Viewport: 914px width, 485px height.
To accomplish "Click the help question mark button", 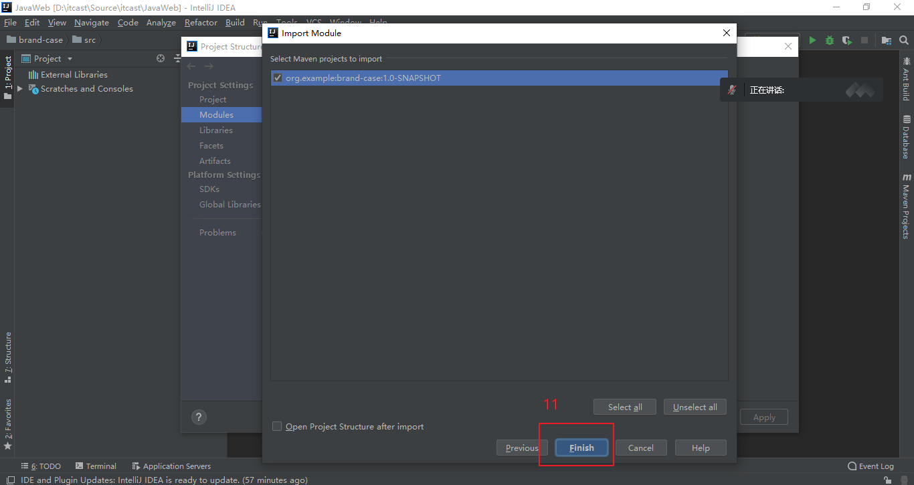I will (x=199, y=417).
